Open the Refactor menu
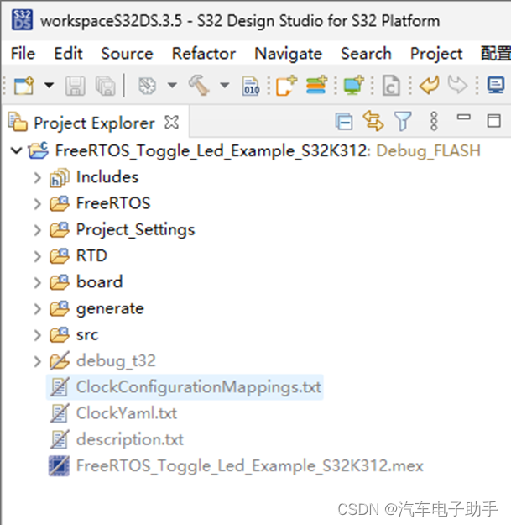511x525 pixels. tap(204, 54)
